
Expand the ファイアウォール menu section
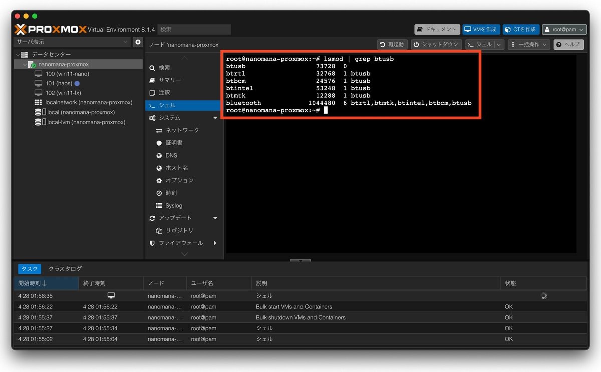click(x=215, y=243)
